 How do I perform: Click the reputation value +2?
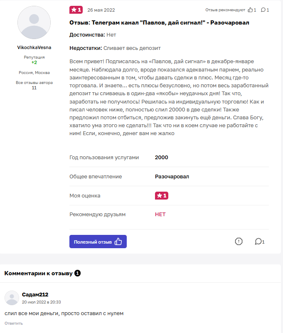(x=34, y=62)
